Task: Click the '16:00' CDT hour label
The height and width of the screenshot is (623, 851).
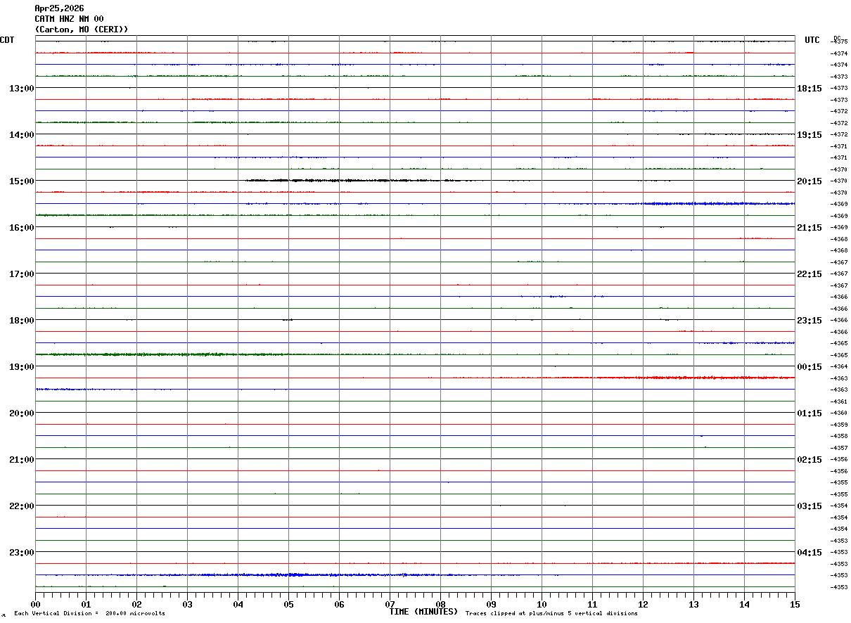Action: point(21,227)
